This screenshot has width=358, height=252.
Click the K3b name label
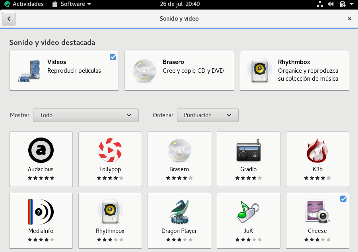(x=317, y=169)
